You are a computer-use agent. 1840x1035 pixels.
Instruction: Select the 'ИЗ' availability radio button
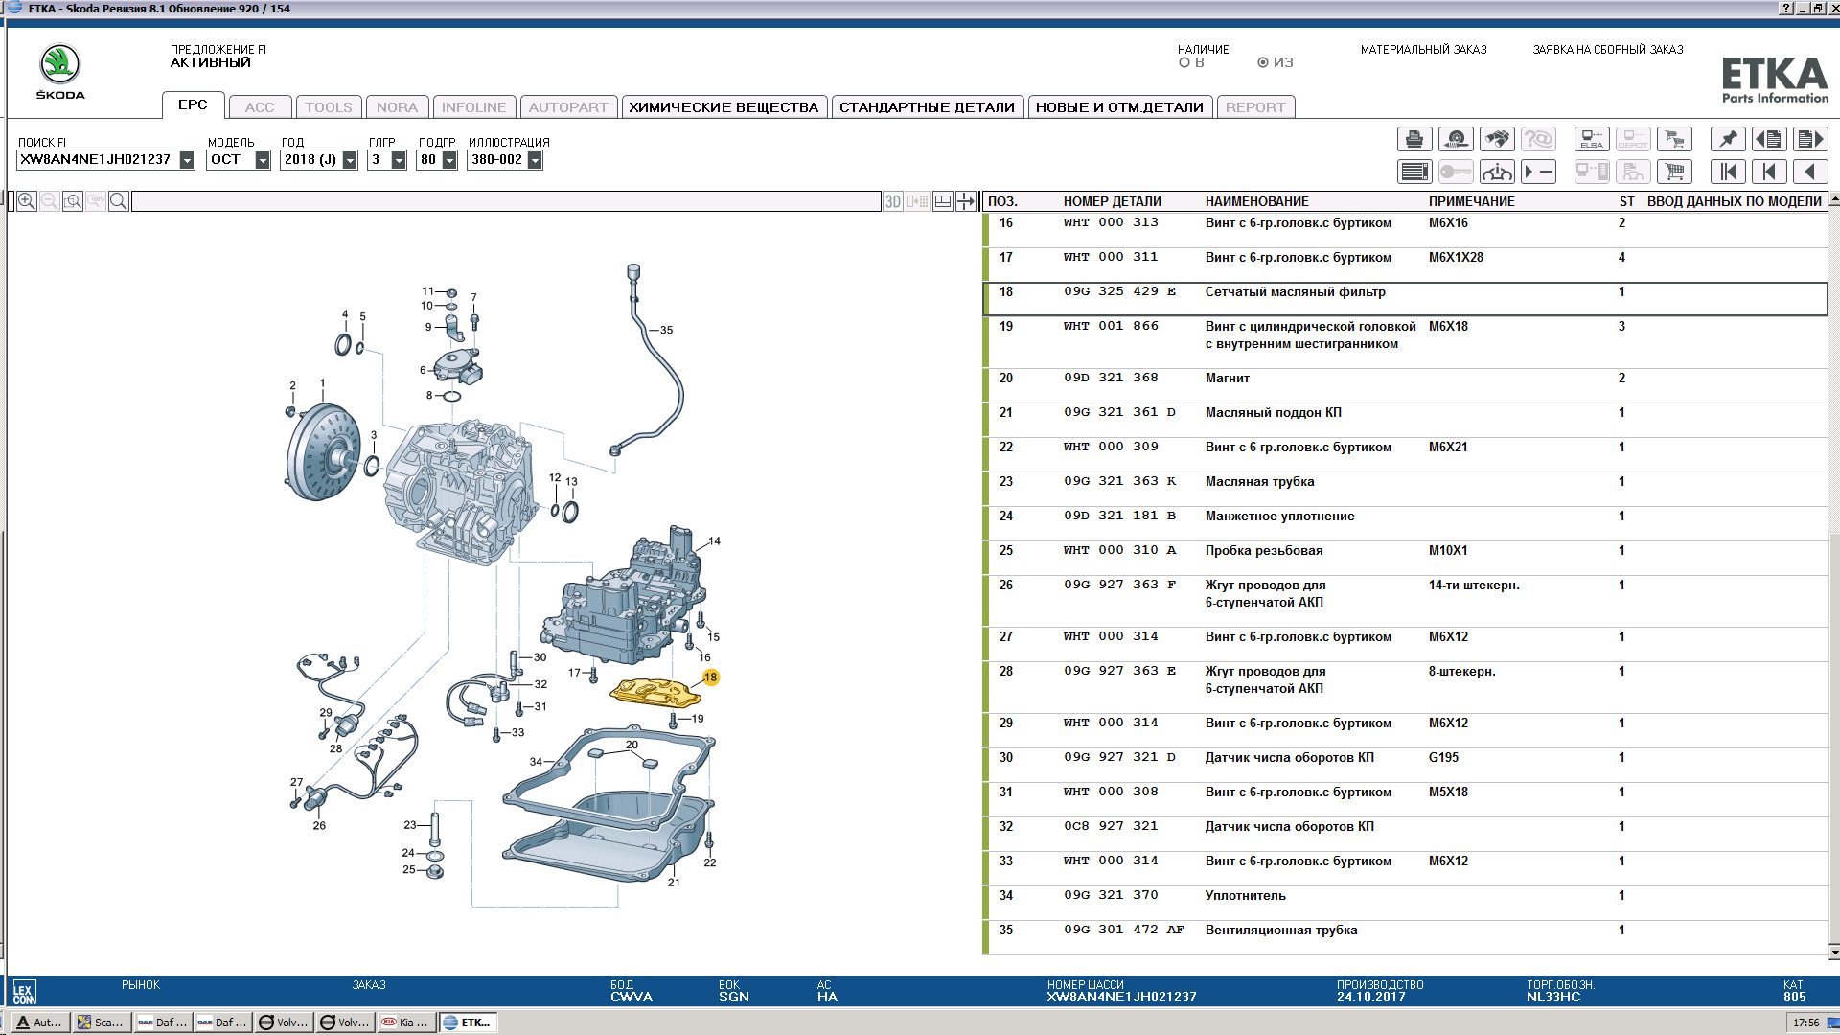click(x=1263, y=63)
